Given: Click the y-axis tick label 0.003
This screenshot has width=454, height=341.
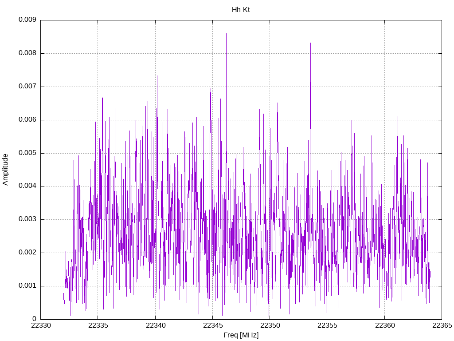Looking at the screenshot, I should click(x=27, y=219).
